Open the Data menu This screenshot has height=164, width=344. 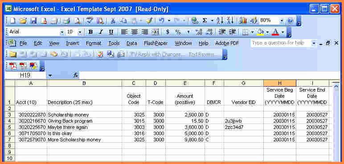pyautogui.click(x=132, y=44)
